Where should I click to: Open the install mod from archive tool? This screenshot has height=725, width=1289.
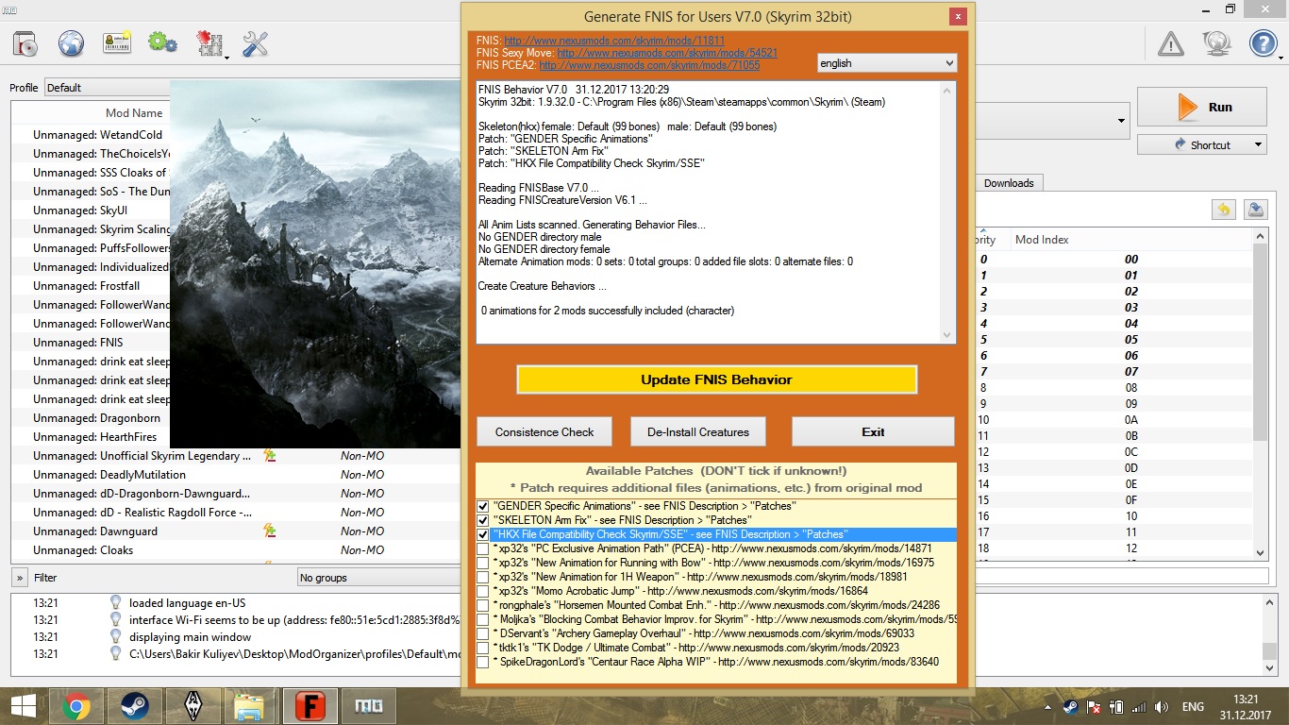point(24,42)
